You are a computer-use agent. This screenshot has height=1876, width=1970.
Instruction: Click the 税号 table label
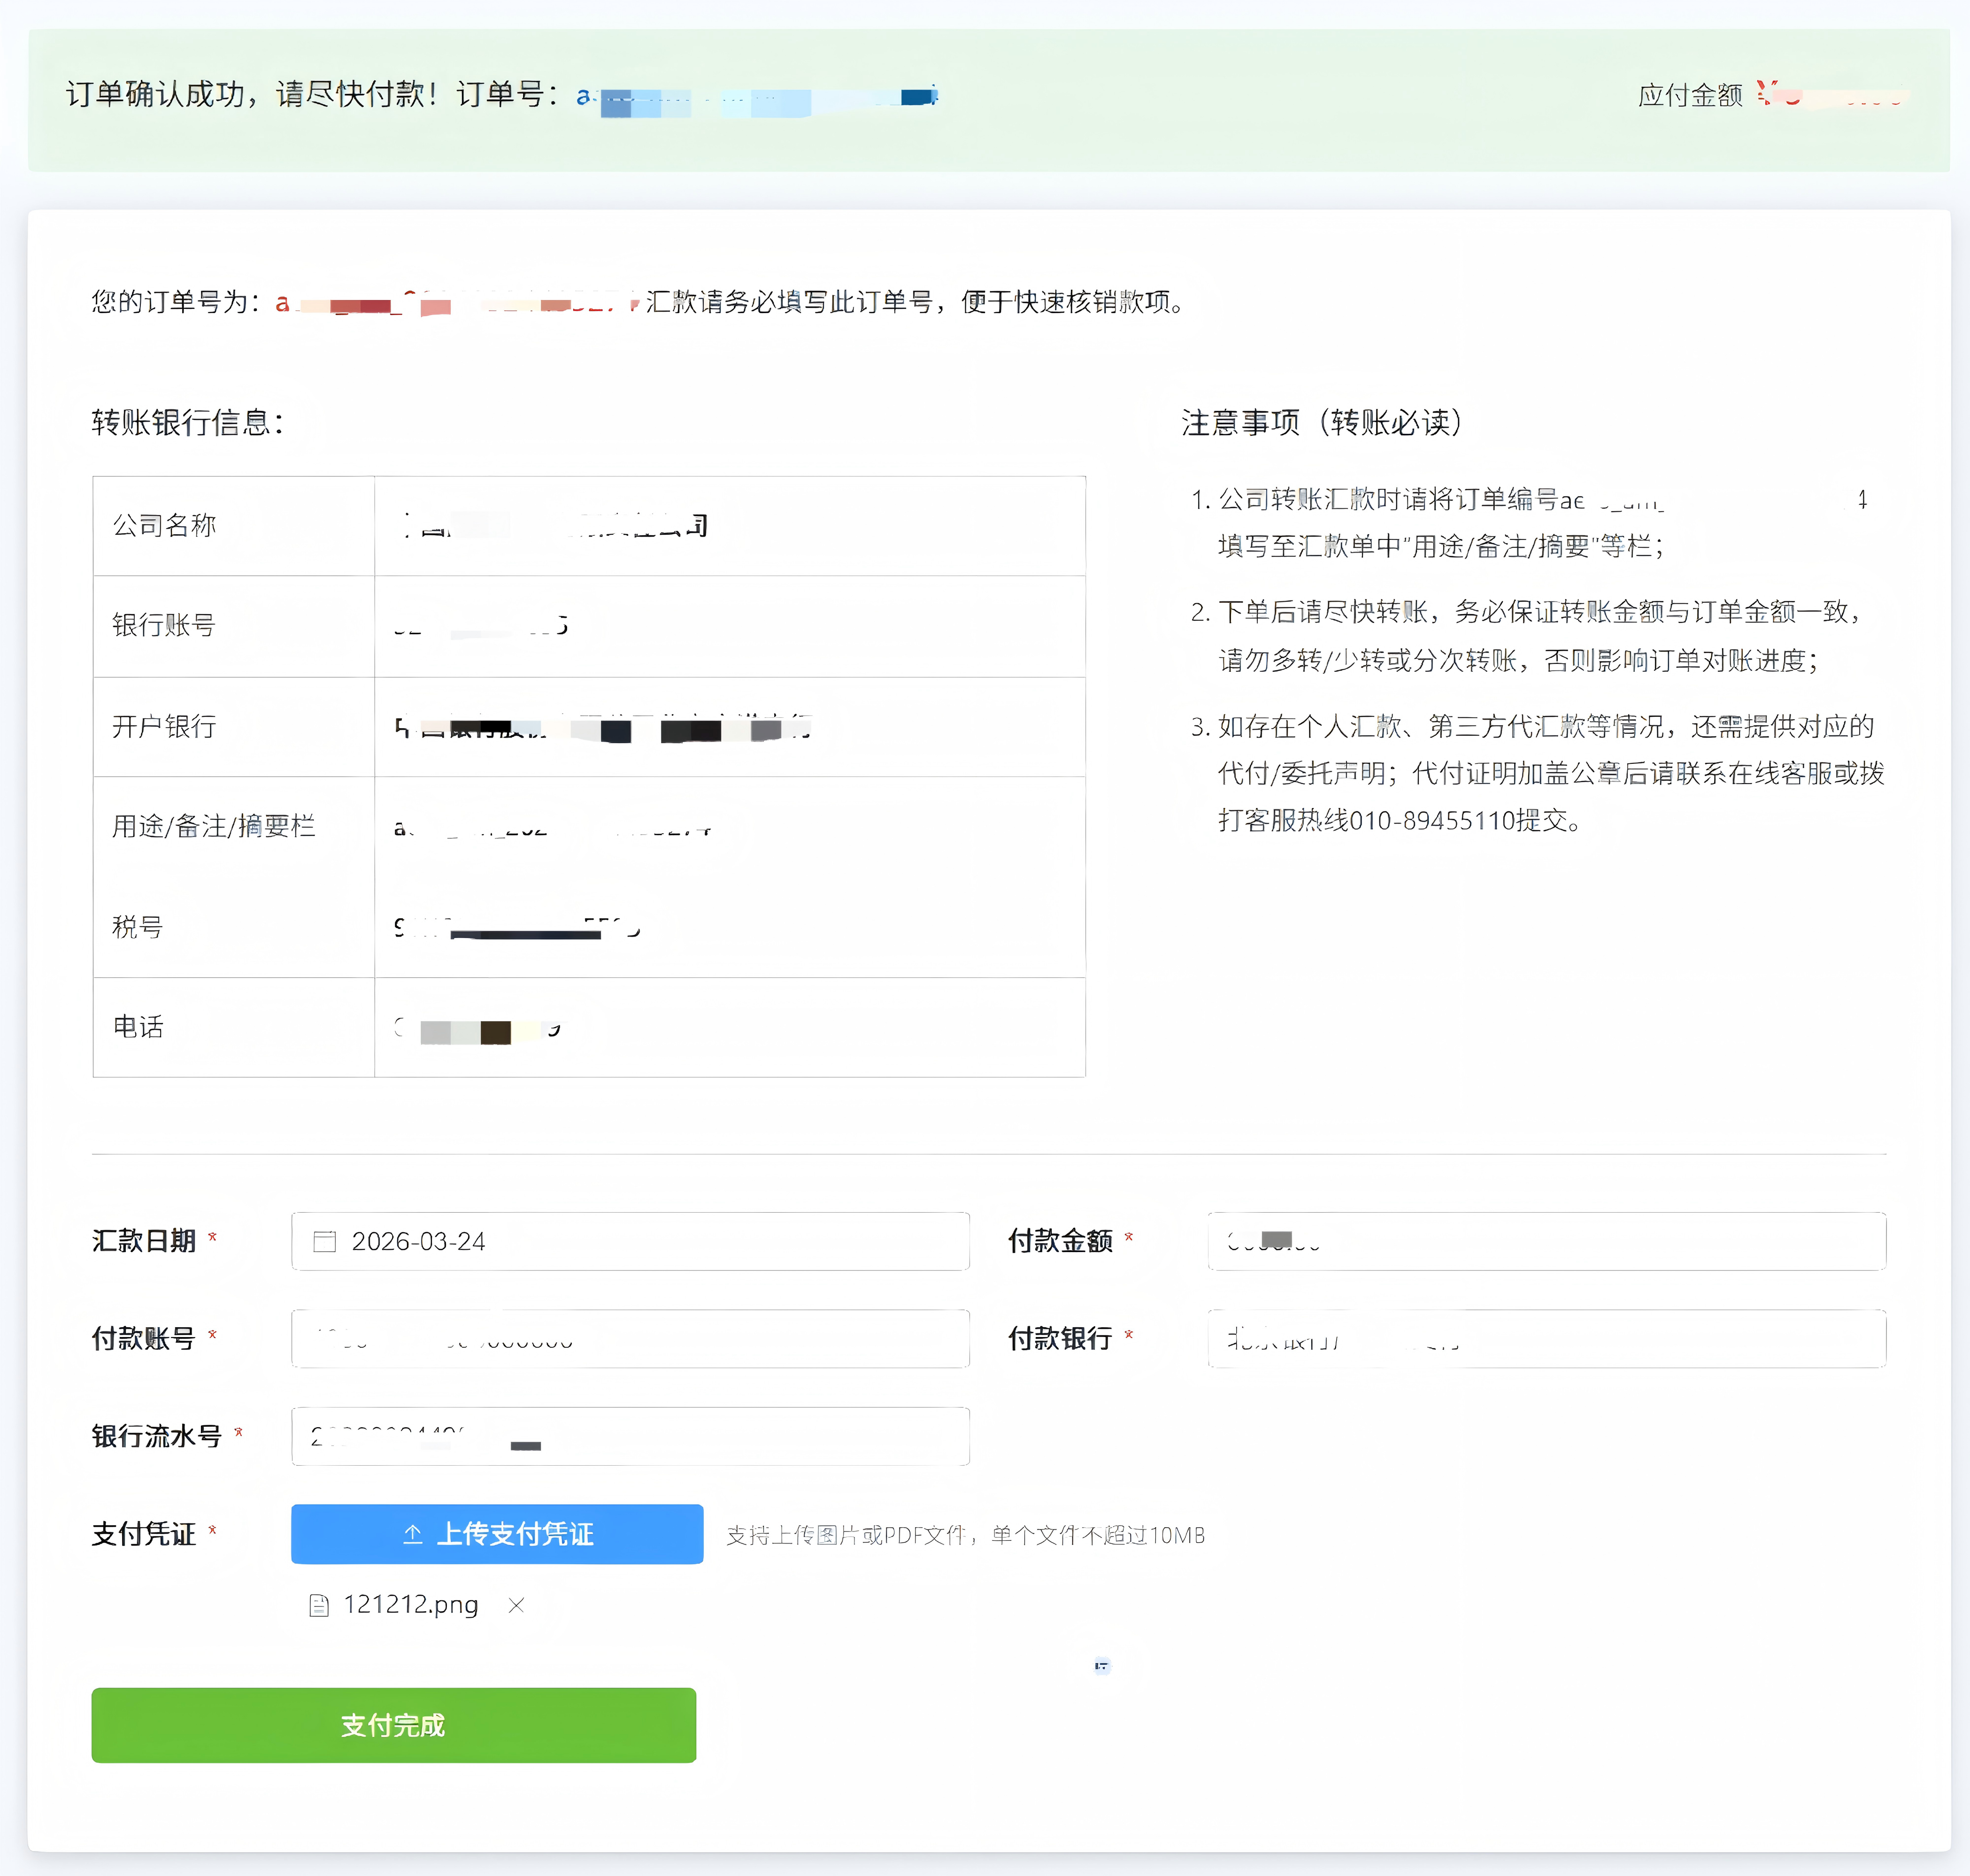pyautogui.click(x=138, y=927)
